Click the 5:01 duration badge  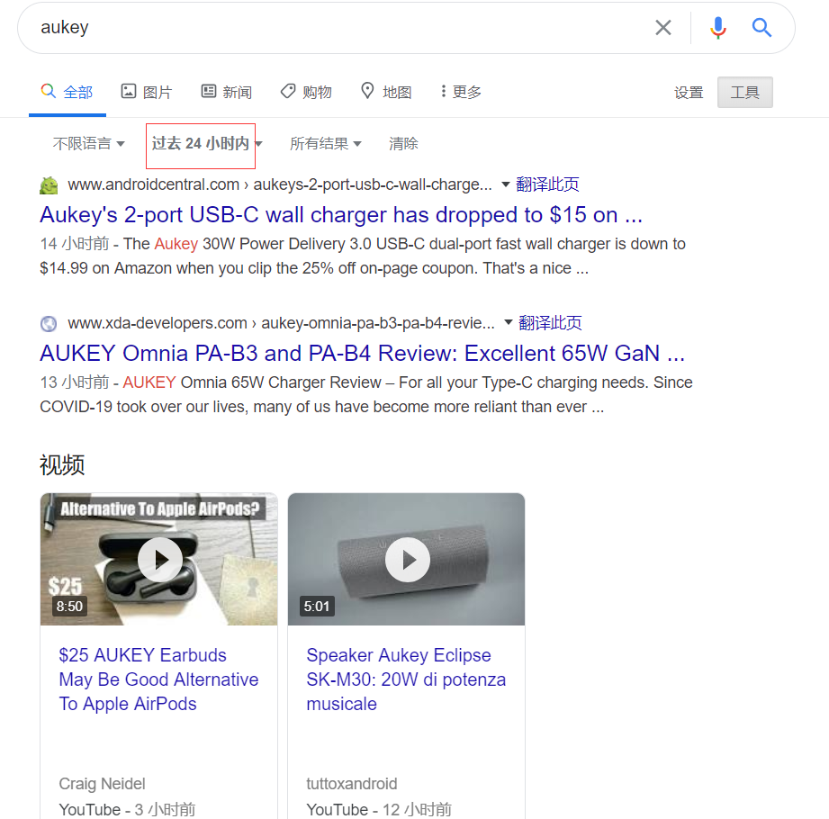point(316,606)
